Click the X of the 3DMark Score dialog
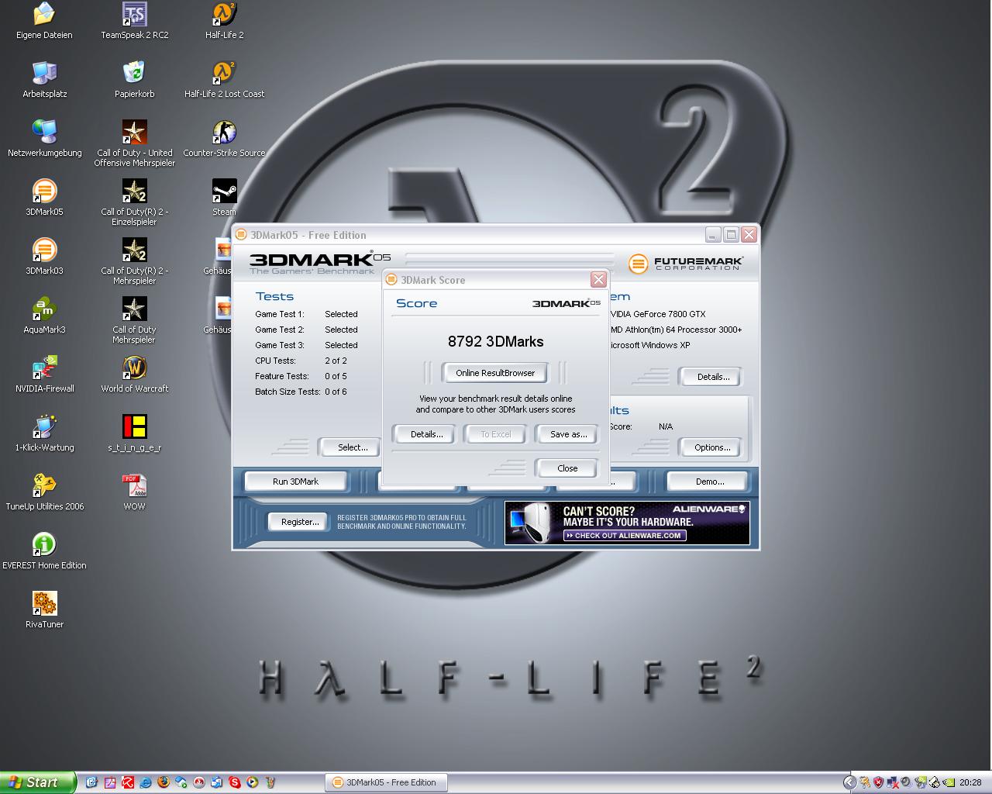 598,279
